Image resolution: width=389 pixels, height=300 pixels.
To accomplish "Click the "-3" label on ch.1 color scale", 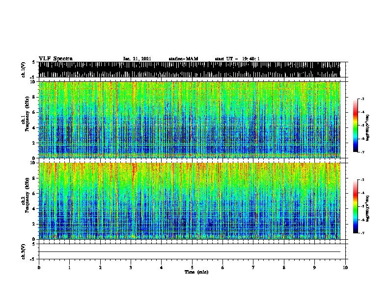I will [x=362, y=99].
